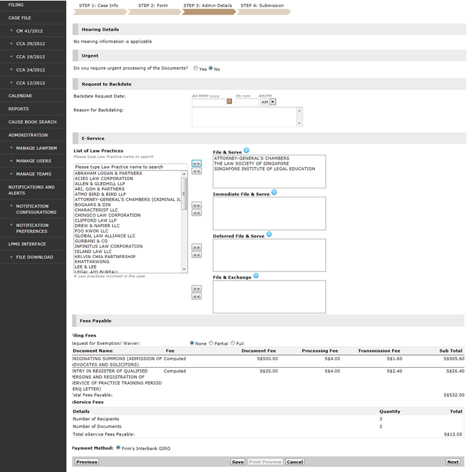
Task: Click the Law Practice name search field
Action: [130, 167]
